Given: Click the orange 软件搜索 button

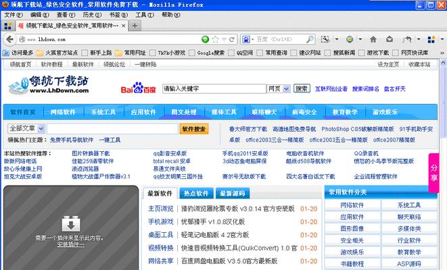Looking at the screenshot, I should pyautogui.click(x=194, y=129).
